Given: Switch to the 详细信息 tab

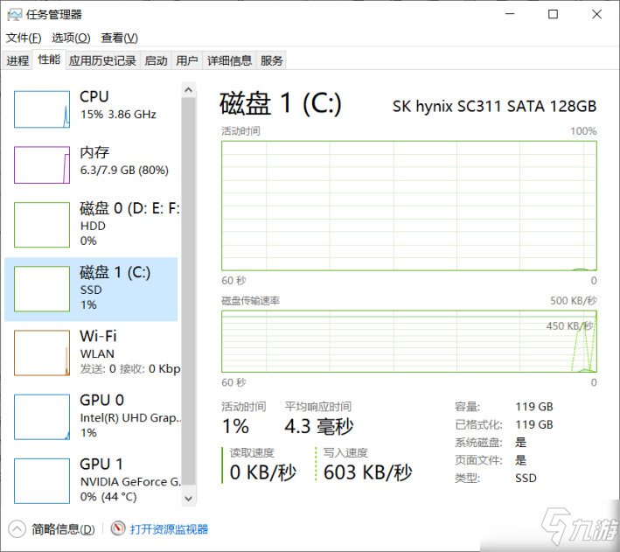Looking at the screenshot, I should pos(229,60).
